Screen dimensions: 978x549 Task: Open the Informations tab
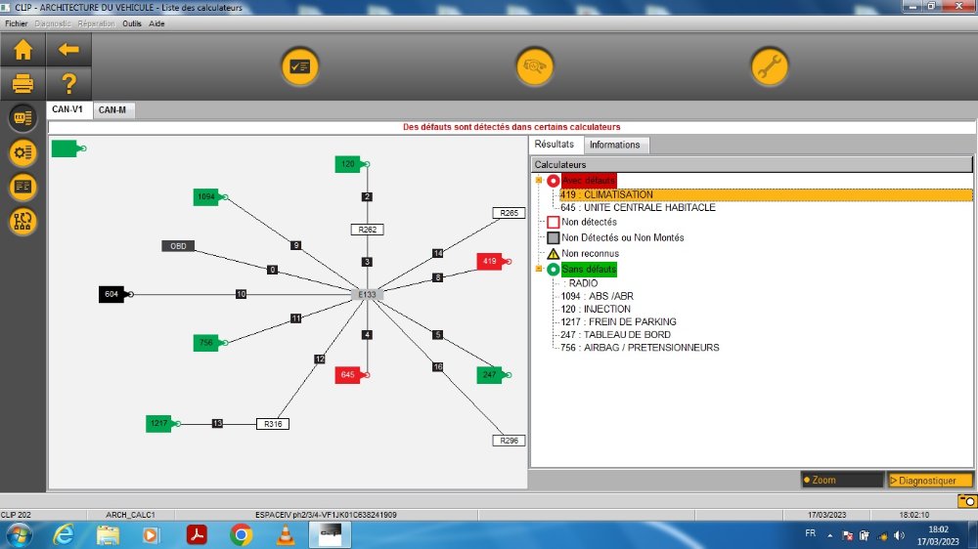[614, 145]
